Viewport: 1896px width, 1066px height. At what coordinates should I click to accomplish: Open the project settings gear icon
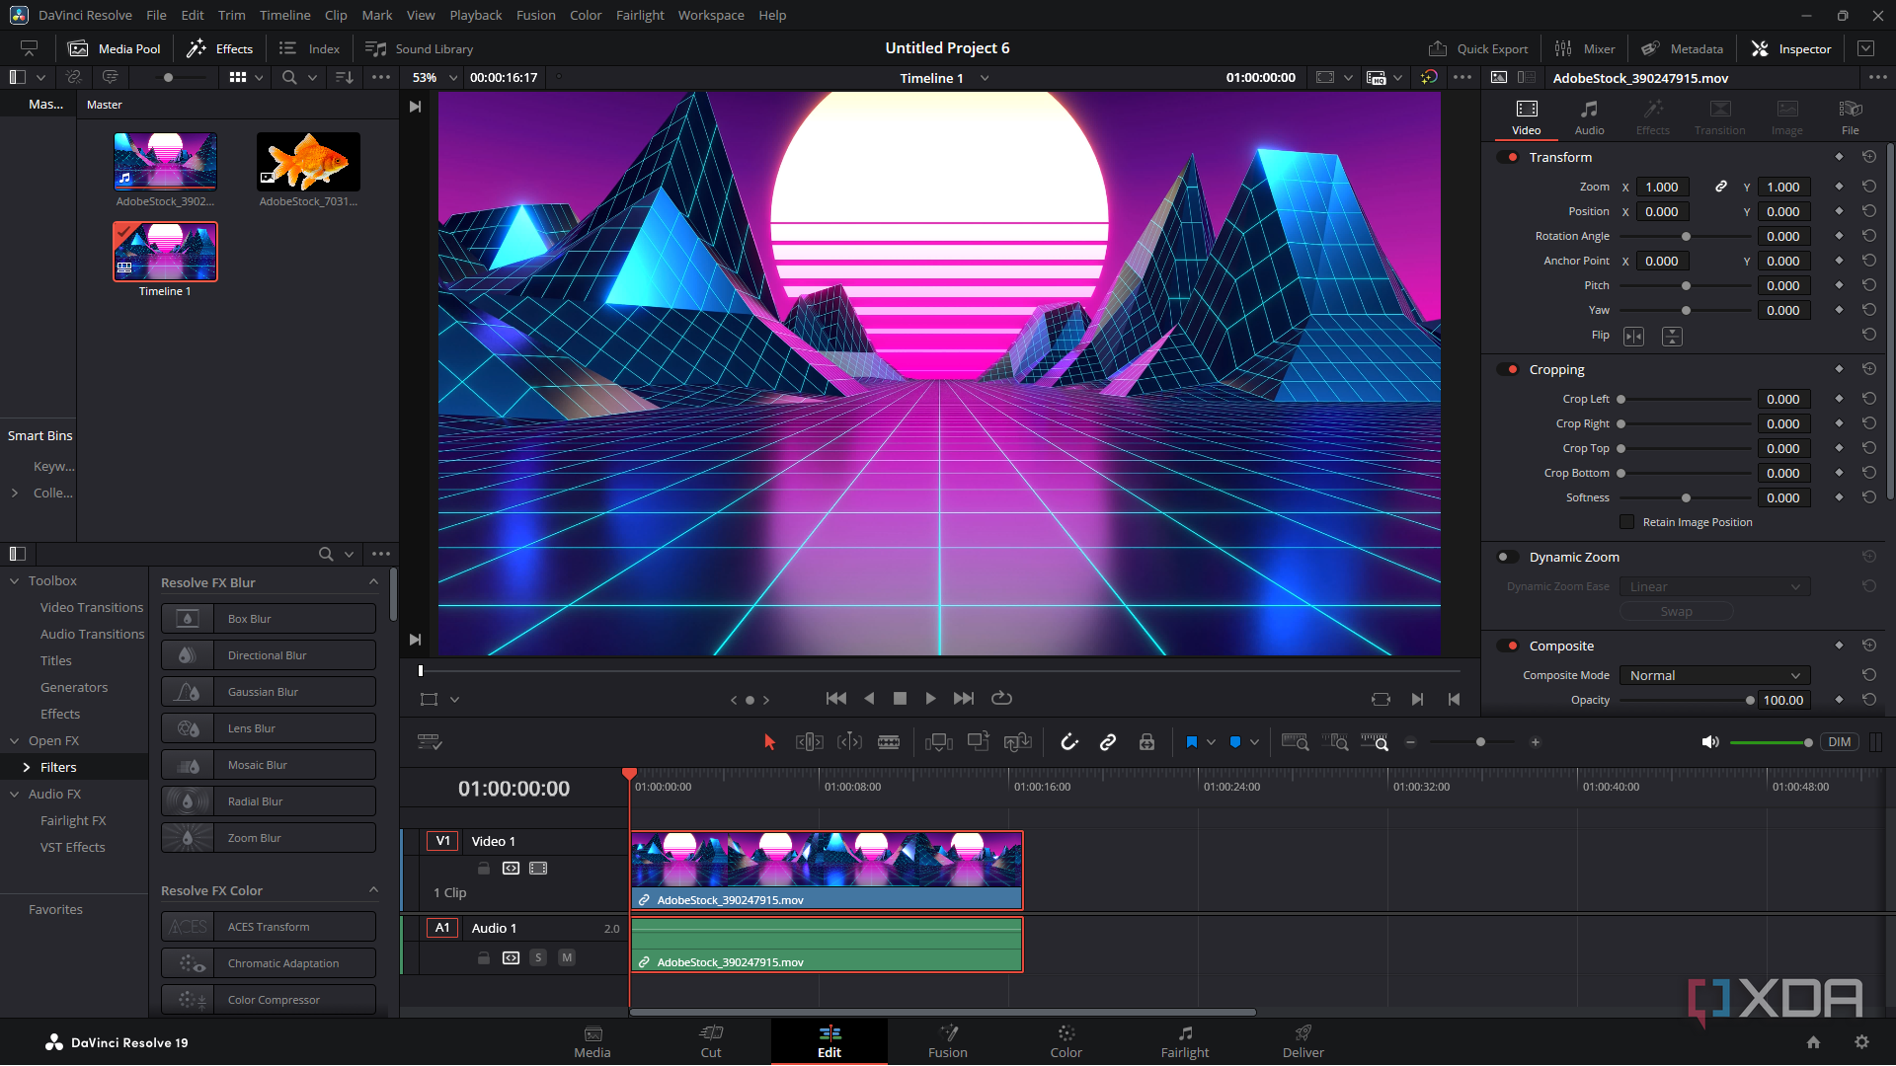pos(1861,1042)
